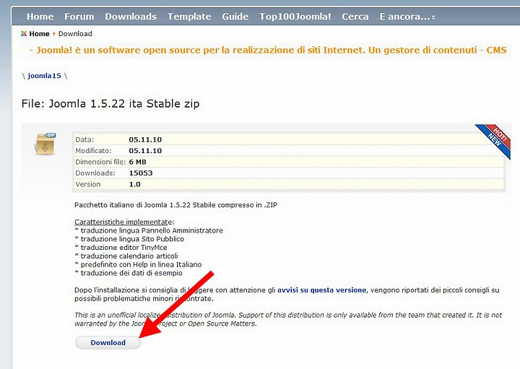520x369 pixels.
Task: Click the Downloads count 15053
Action: click(x=141, y=173)
